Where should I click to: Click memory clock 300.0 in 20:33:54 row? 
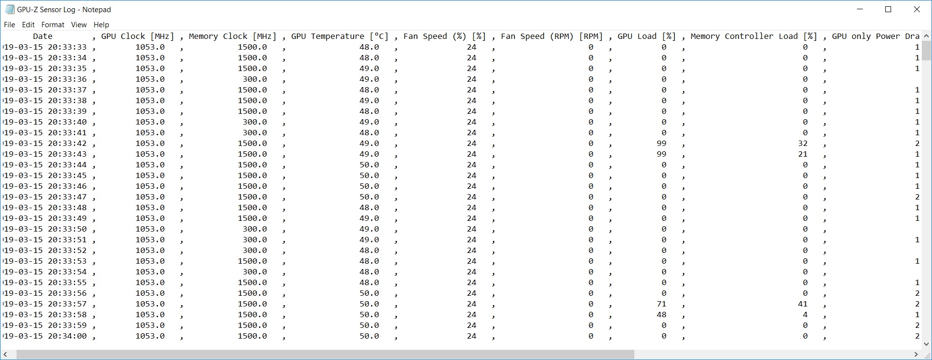255,272
